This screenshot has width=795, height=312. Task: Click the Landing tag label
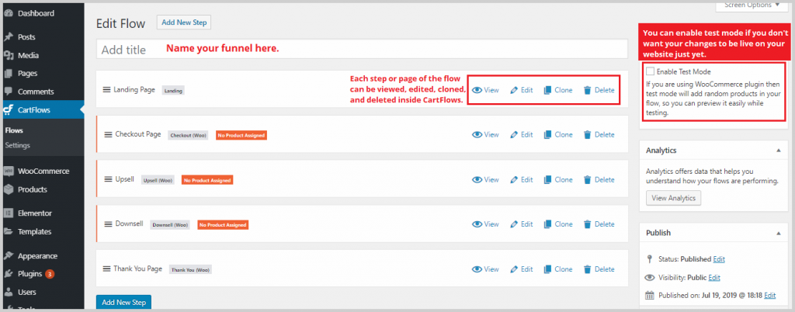(173, 91)
